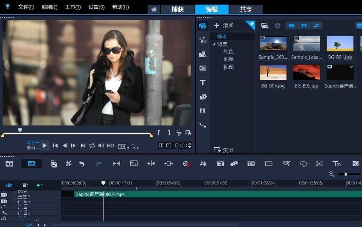Image resolution: width=362 pixels, height=227 pixels.
Task: Jump to start of clip
Action: click(55, 145)
